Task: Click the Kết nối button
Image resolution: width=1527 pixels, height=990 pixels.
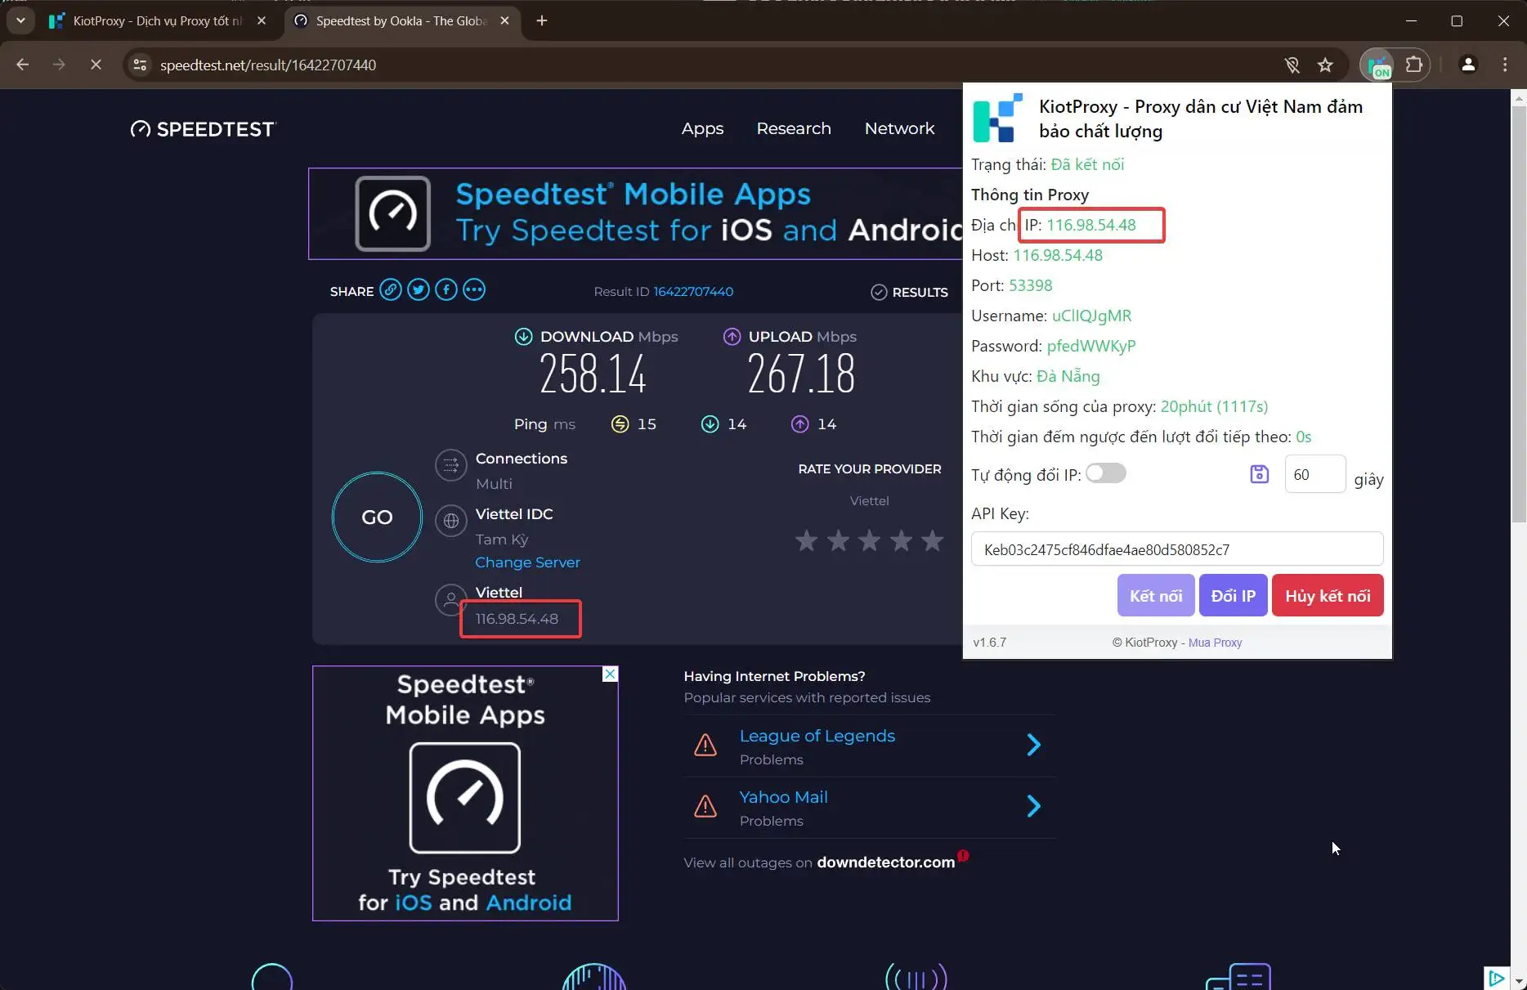Action: [1156, 595]
